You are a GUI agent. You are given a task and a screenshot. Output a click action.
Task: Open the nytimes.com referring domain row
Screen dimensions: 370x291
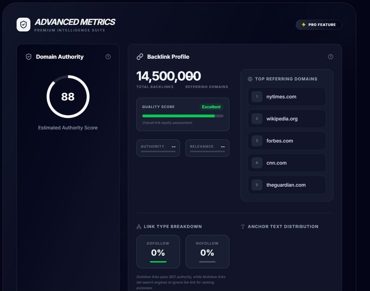[x=287, y=97]
